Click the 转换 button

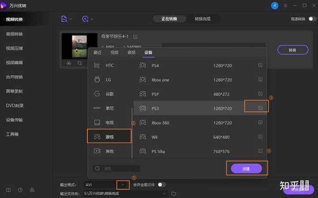[293, 50]
